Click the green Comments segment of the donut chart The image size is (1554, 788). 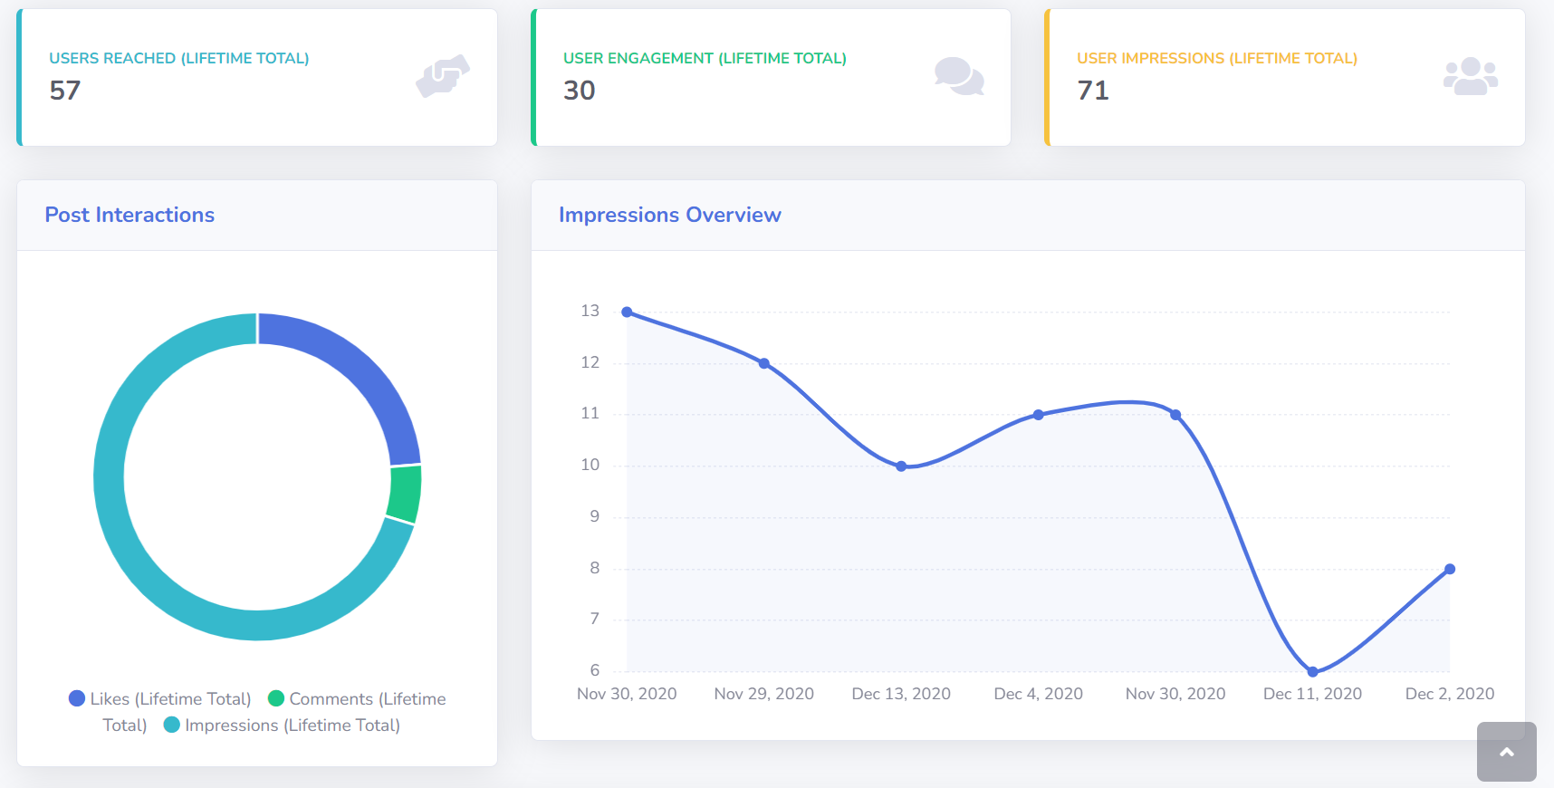coord(405,494)
